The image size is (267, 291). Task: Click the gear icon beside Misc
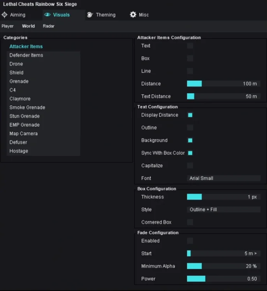click(133, 15)
